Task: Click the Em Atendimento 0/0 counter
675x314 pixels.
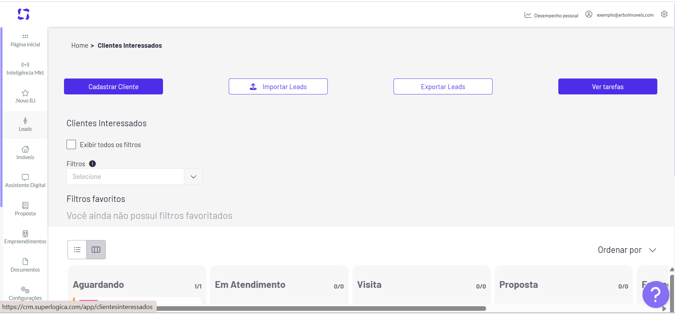Action: coord(339,286)
